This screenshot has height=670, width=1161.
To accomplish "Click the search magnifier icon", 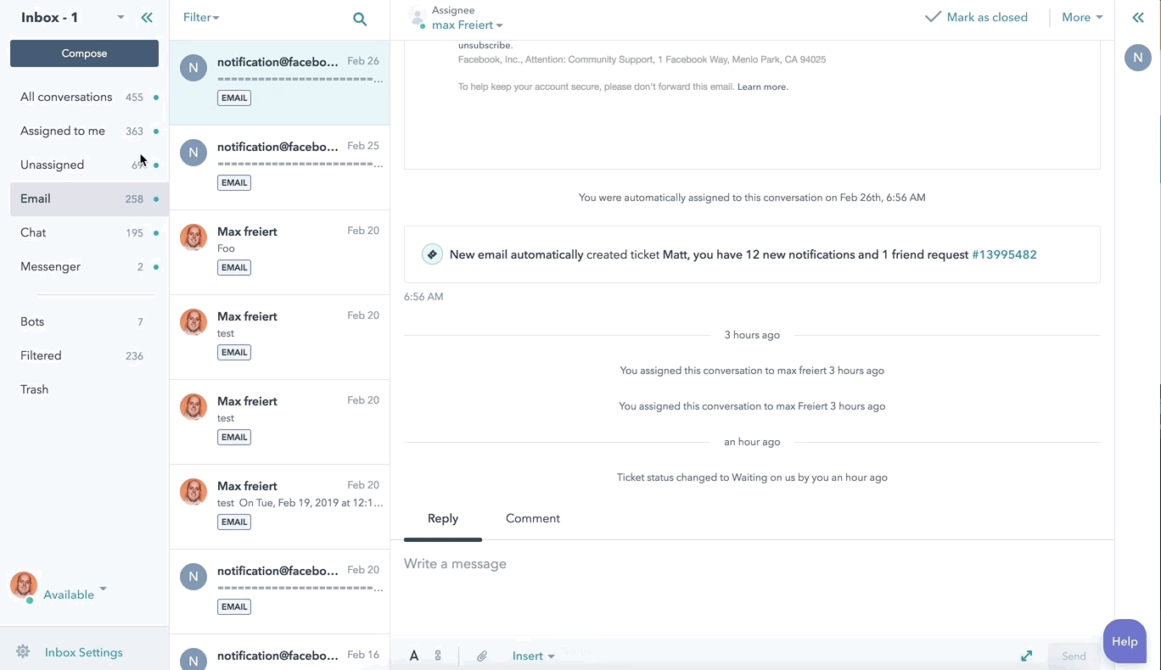I will [360, 19].
